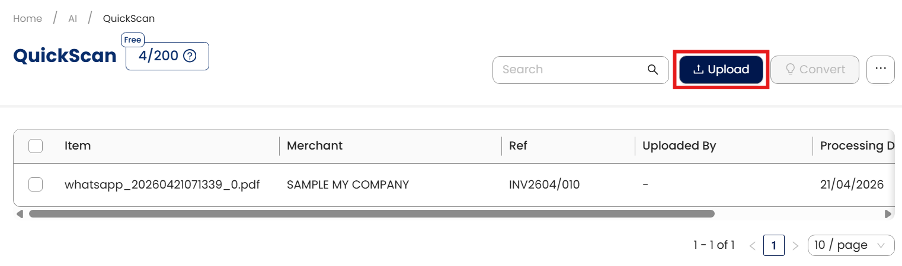The width and height of the screenshot is (902, 266).
Task: Open the whatsapp_20260421071339_0.pdf item
Action: click(x=162, y=184)
